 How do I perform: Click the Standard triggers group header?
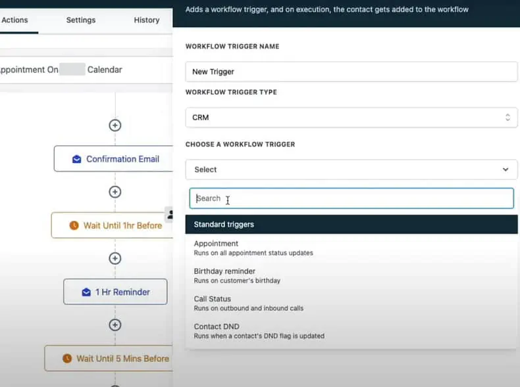point(351,224)
